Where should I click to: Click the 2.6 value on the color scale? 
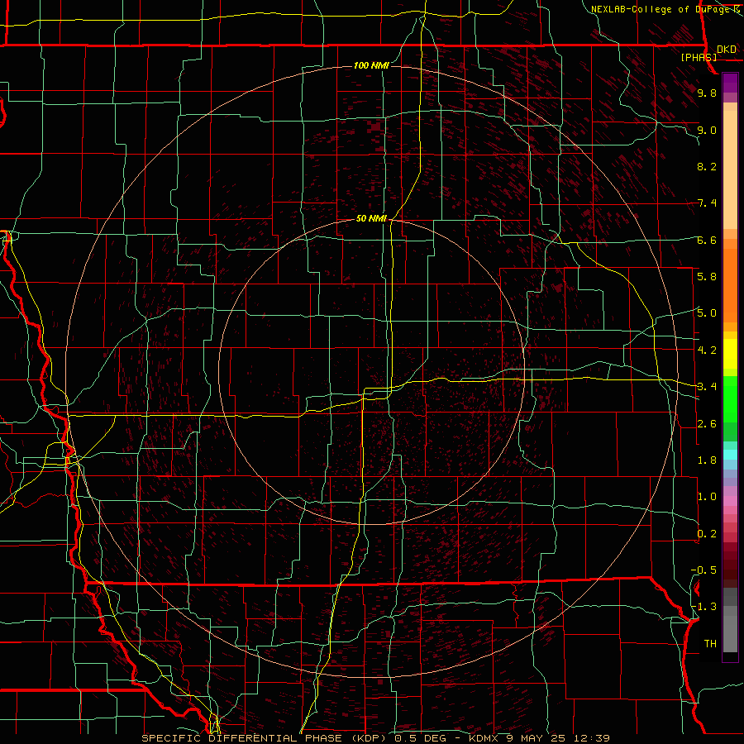tap(707, 424)
